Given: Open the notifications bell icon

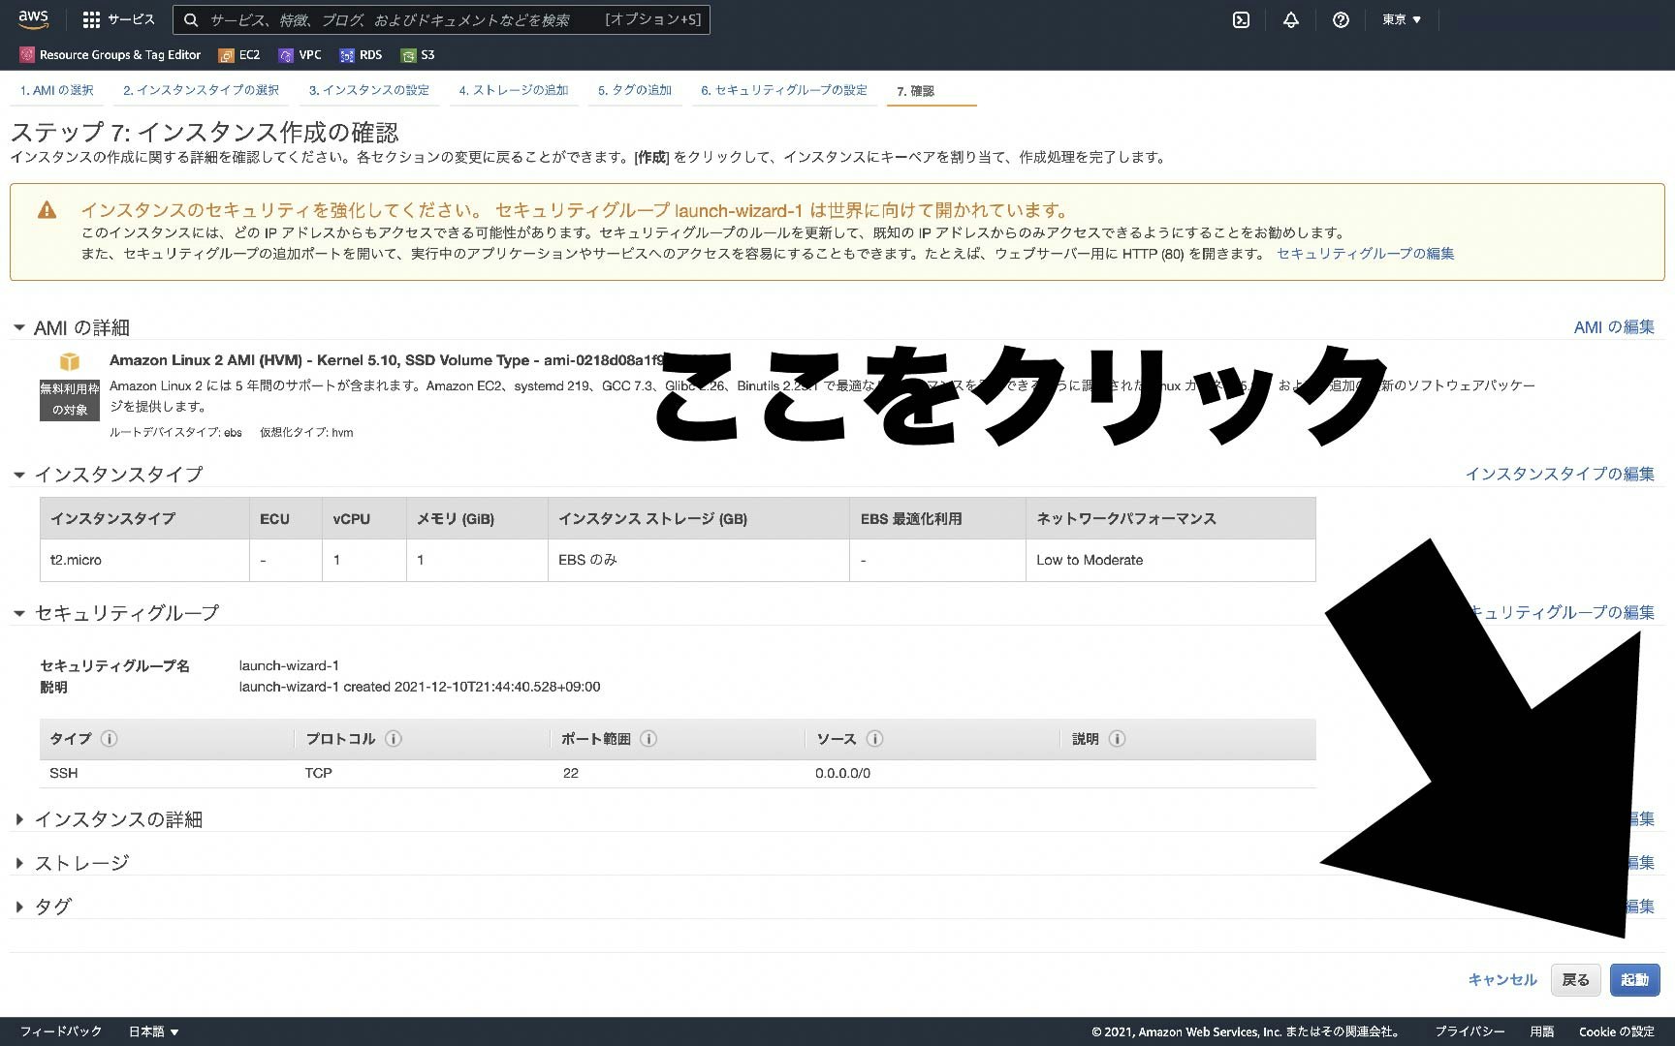Looking at the screenshot, I should pos(1291,19).
